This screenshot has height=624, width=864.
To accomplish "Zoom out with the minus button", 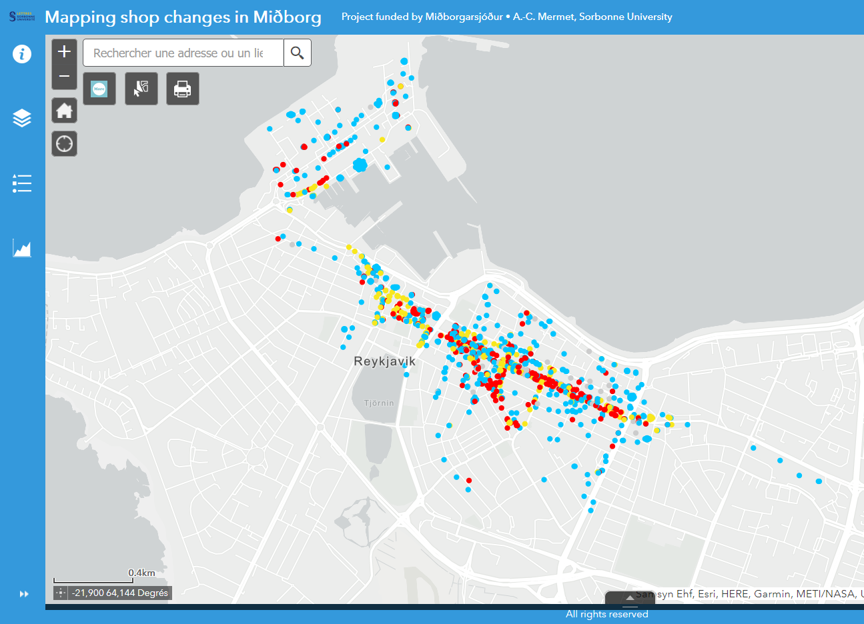I will pyautogui.click(x=64, y=76).
